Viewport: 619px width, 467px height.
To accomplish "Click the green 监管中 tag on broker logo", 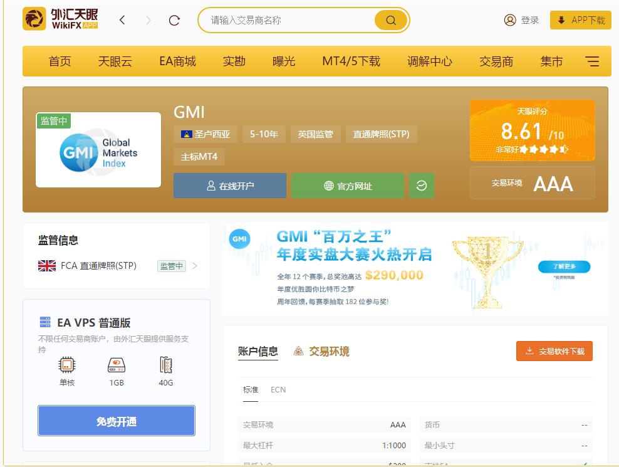I will (53, 120).
